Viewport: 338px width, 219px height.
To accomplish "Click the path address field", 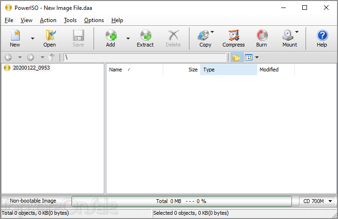I will click(x=145, y=57).
